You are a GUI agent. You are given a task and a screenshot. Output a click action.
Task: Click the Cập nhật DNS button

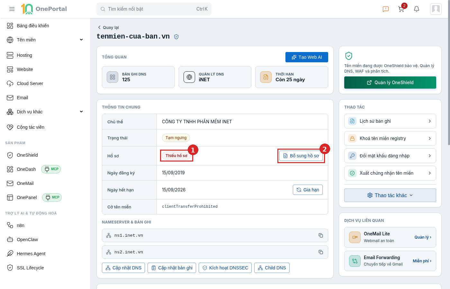point(123,268)
